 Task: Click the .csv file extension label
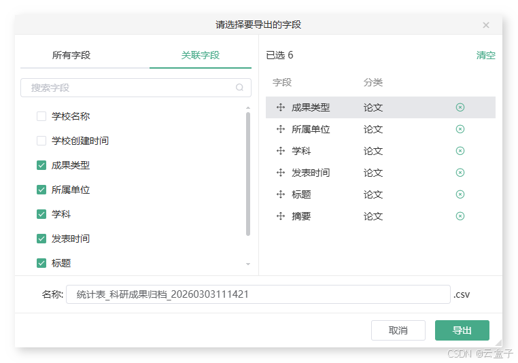[x=462, y=294]
